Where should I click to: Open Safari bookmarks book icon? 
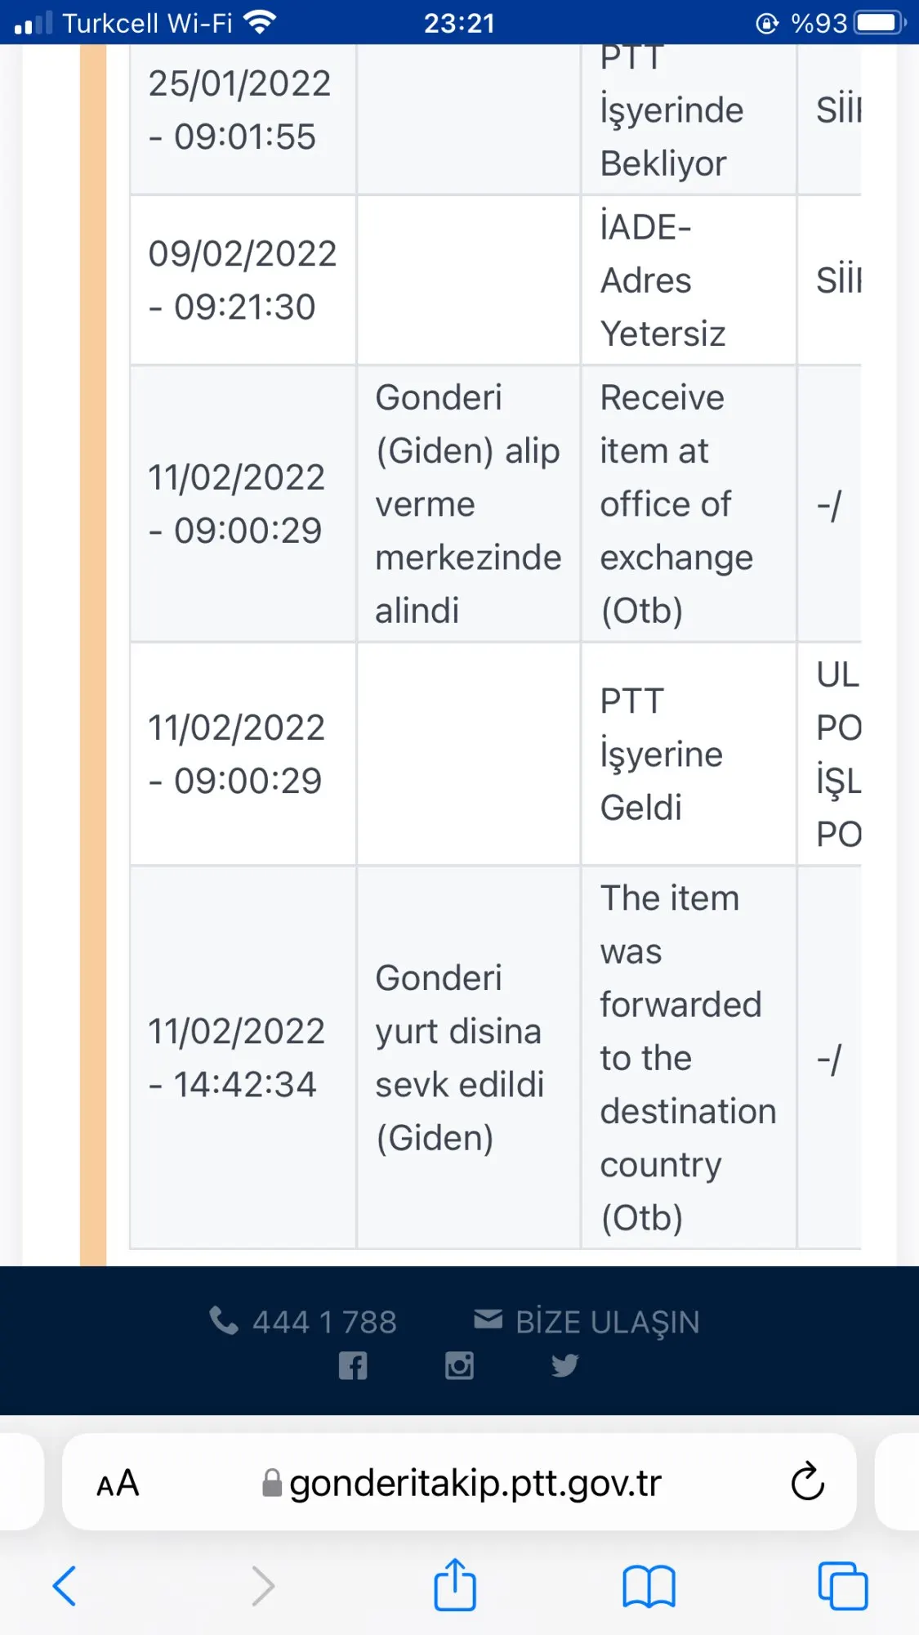(649, 1586)
